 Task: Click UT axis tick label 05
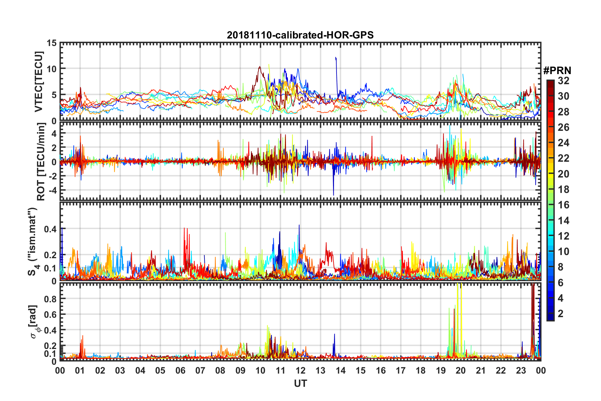160,370
